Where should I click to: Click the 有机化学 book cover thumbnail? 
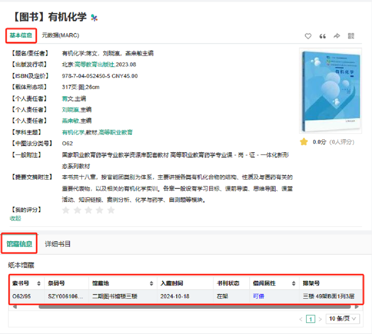pyautogui.click(x=330, y=91)
